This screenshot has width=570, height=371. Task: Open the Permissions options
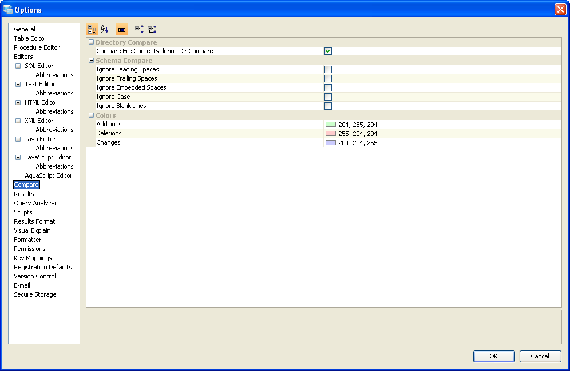29,249
